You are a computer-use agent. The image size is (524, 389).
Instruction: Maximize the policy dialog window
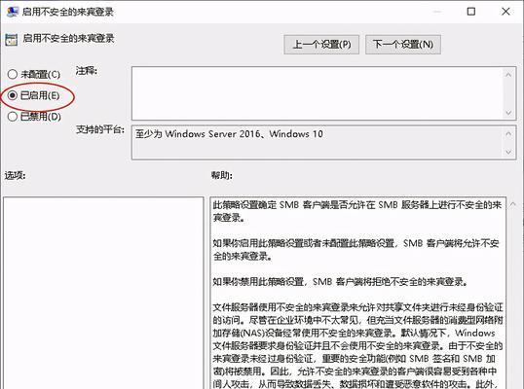(x=470, y=12)
